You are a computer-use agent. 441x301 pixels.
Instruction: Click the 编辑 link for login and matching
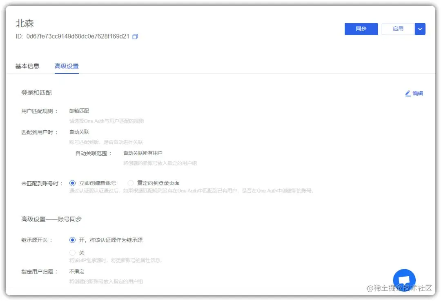click(414, 93)
